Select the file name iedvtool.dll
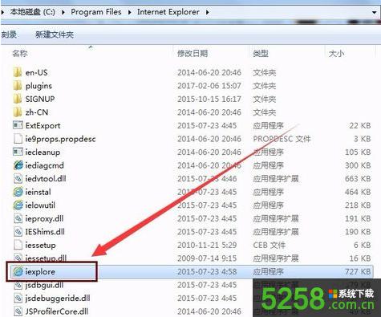Image resolution: width=381 pixels, height=317 pixels. pos(46,178)
